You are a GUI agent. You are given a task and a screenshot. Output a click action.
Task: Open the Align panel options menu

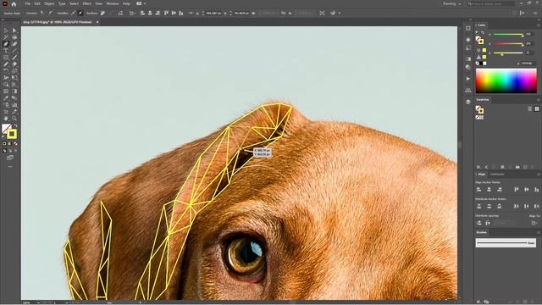tap(539, 175)
